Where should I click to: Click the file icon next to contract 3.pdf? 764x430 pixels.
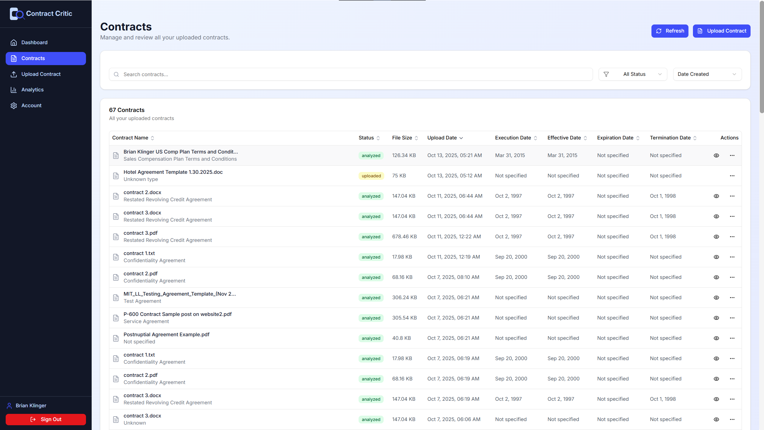coord(116,236)
